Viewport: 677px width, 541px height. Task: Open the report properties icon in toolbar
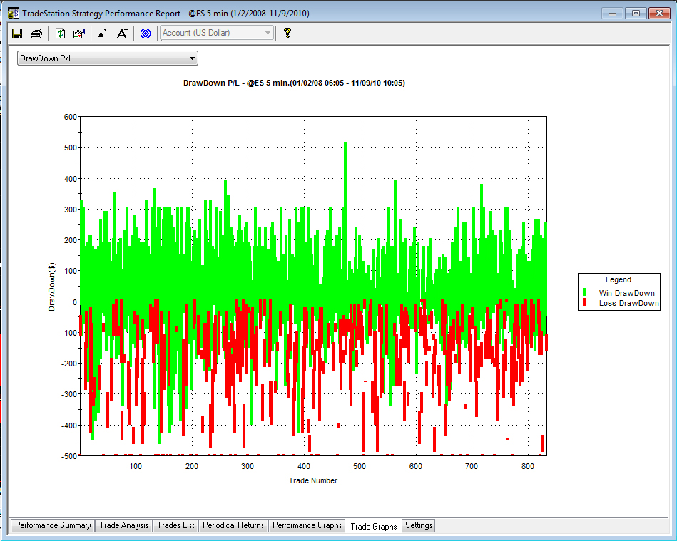click(x=79, y=34)
